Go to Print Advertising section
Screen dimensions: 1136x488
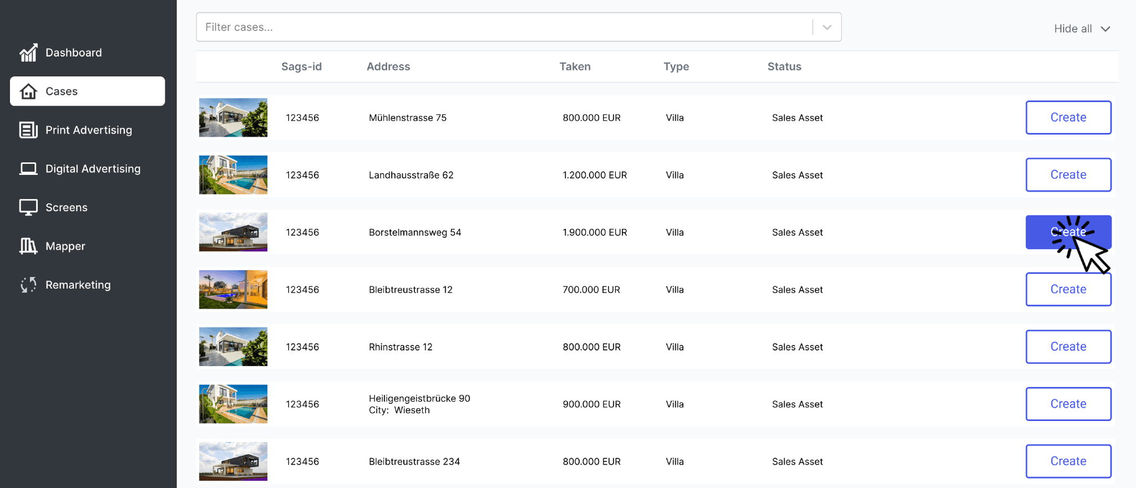tap(89, 130)
